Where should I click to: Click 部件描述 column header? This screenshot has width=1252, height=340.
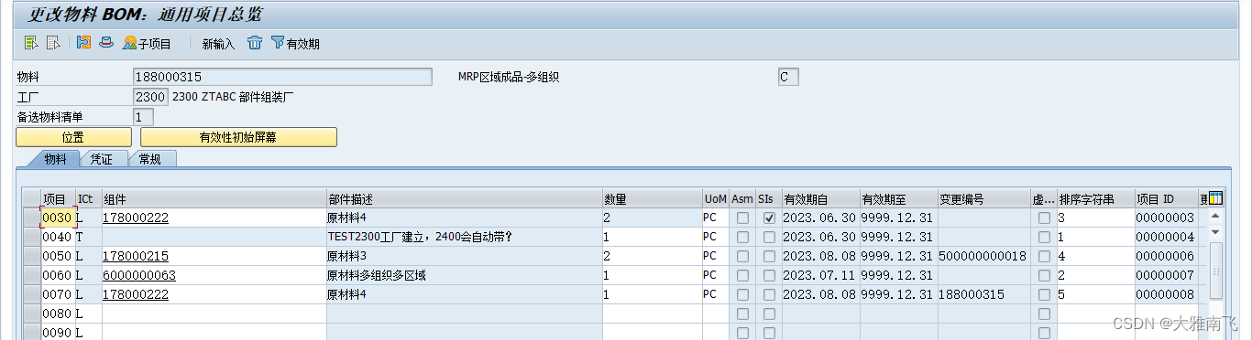[464, 199]
